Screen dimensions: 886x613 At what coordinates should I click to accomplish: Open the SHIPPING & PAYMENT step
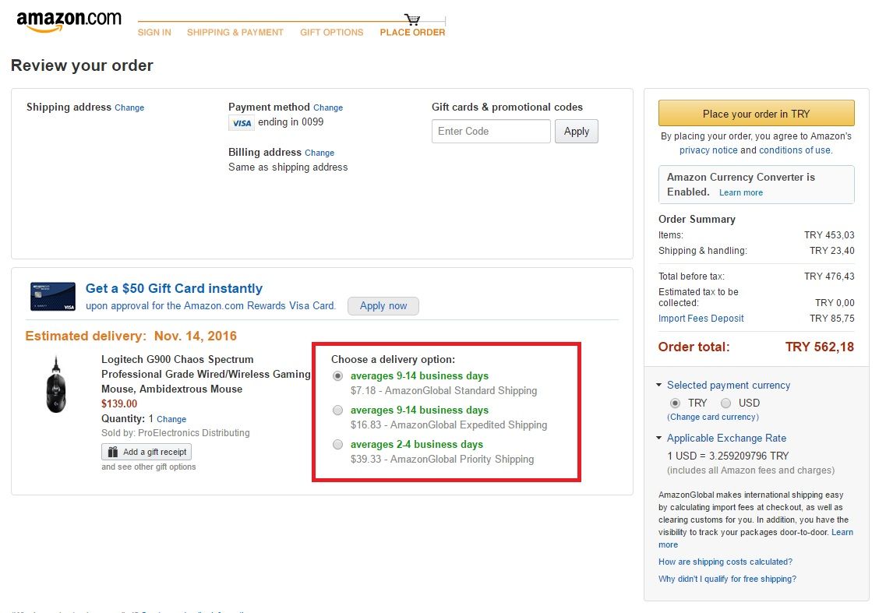pyautogui.click(x=235, y=32)
